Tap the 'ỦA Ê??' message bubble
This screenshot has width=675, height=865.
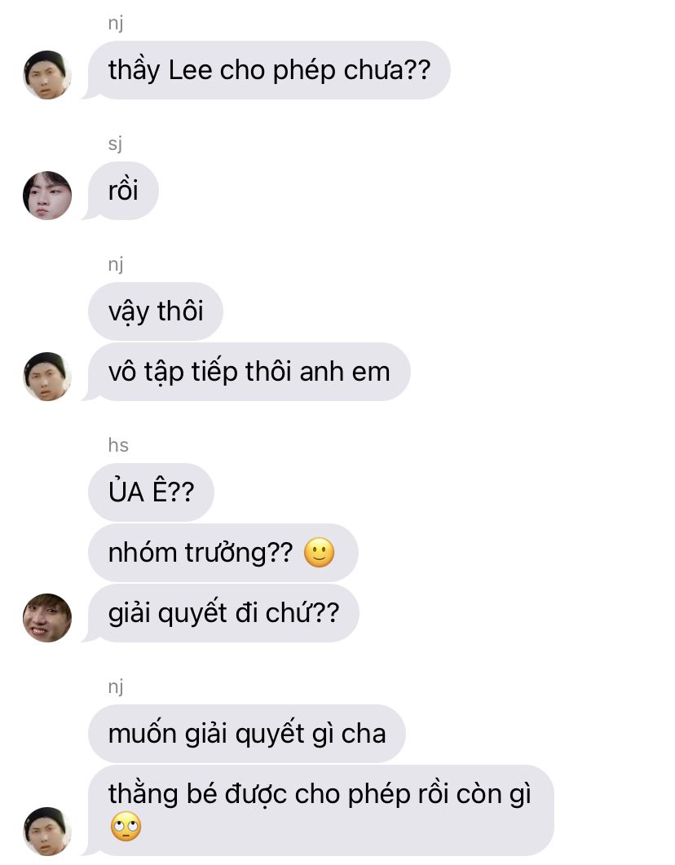point(151,492)
